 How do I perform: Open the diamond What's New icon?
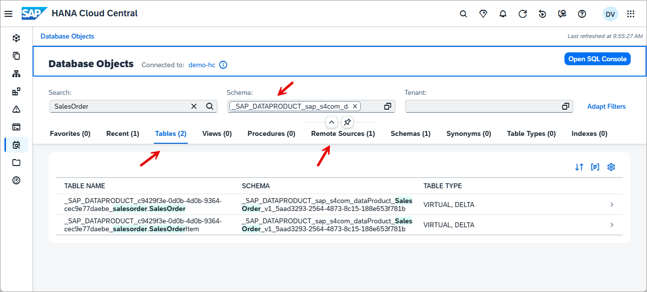[x=483, y=14]
